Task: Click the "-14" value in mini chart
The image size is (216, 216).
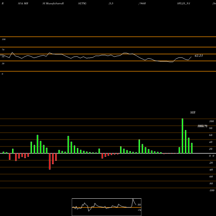Action: point(139,210)
